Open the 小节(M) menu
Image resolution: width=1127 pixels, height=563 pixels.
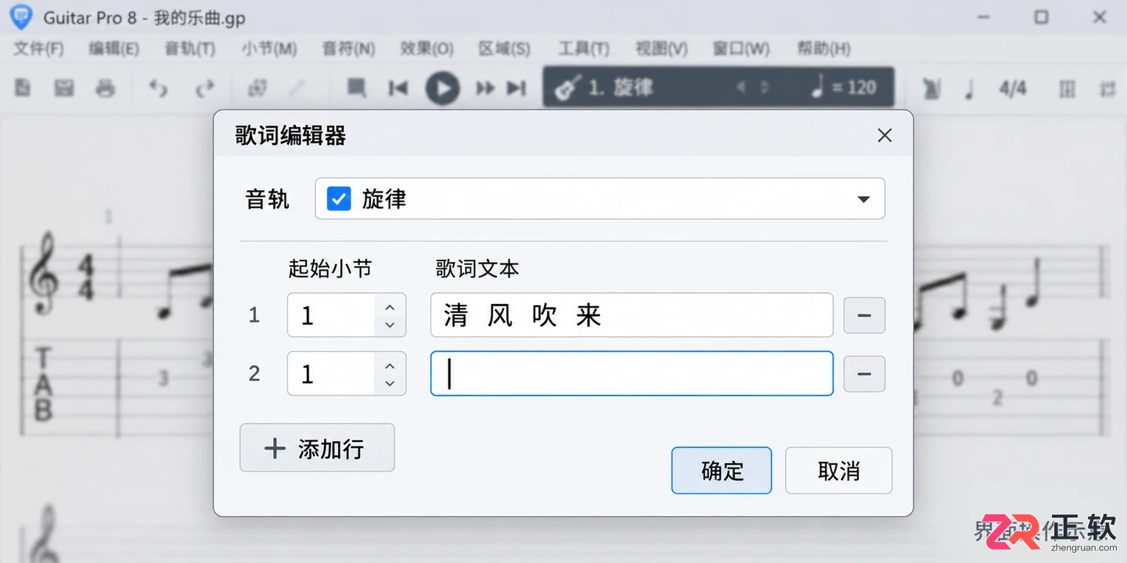click(x=268, y=48)
